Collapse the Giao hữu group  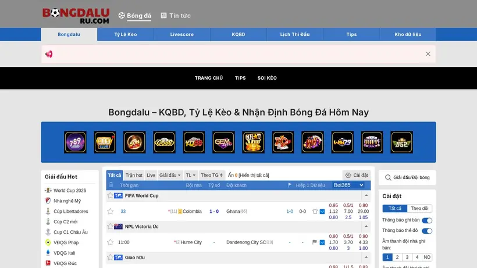366,258
